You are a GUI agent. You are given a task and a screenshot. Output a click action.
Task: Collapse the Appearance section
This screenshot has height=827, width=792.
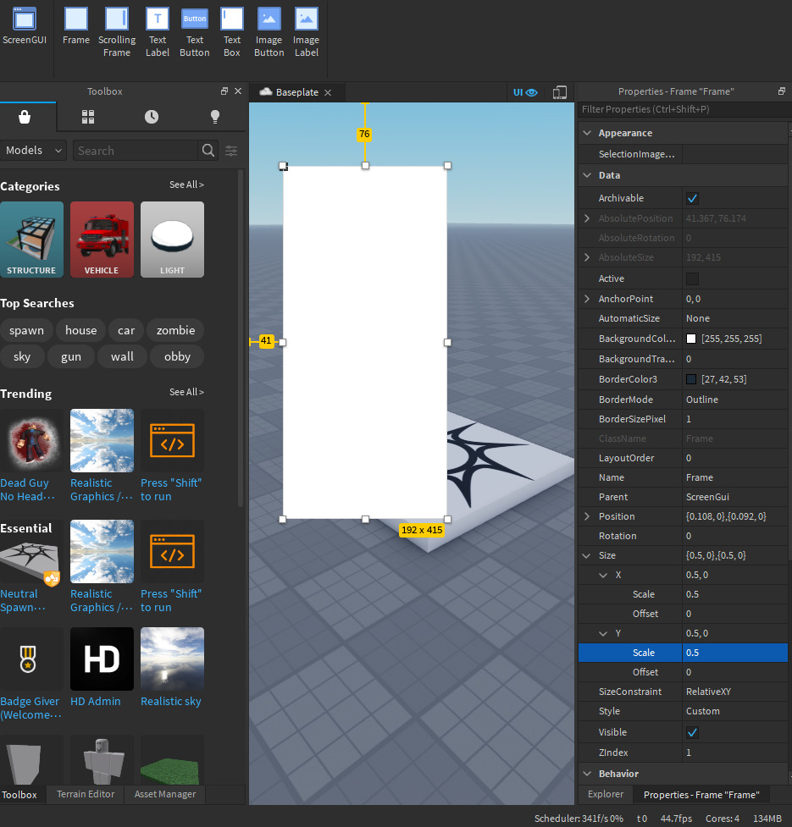[x=587, y=133]
